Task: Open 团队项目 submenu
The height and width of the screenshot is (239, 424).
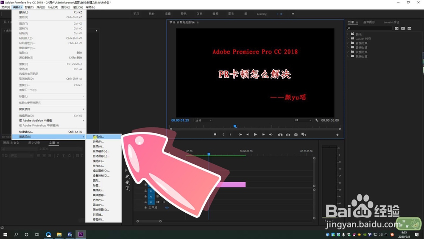Action: click(49, 109)
